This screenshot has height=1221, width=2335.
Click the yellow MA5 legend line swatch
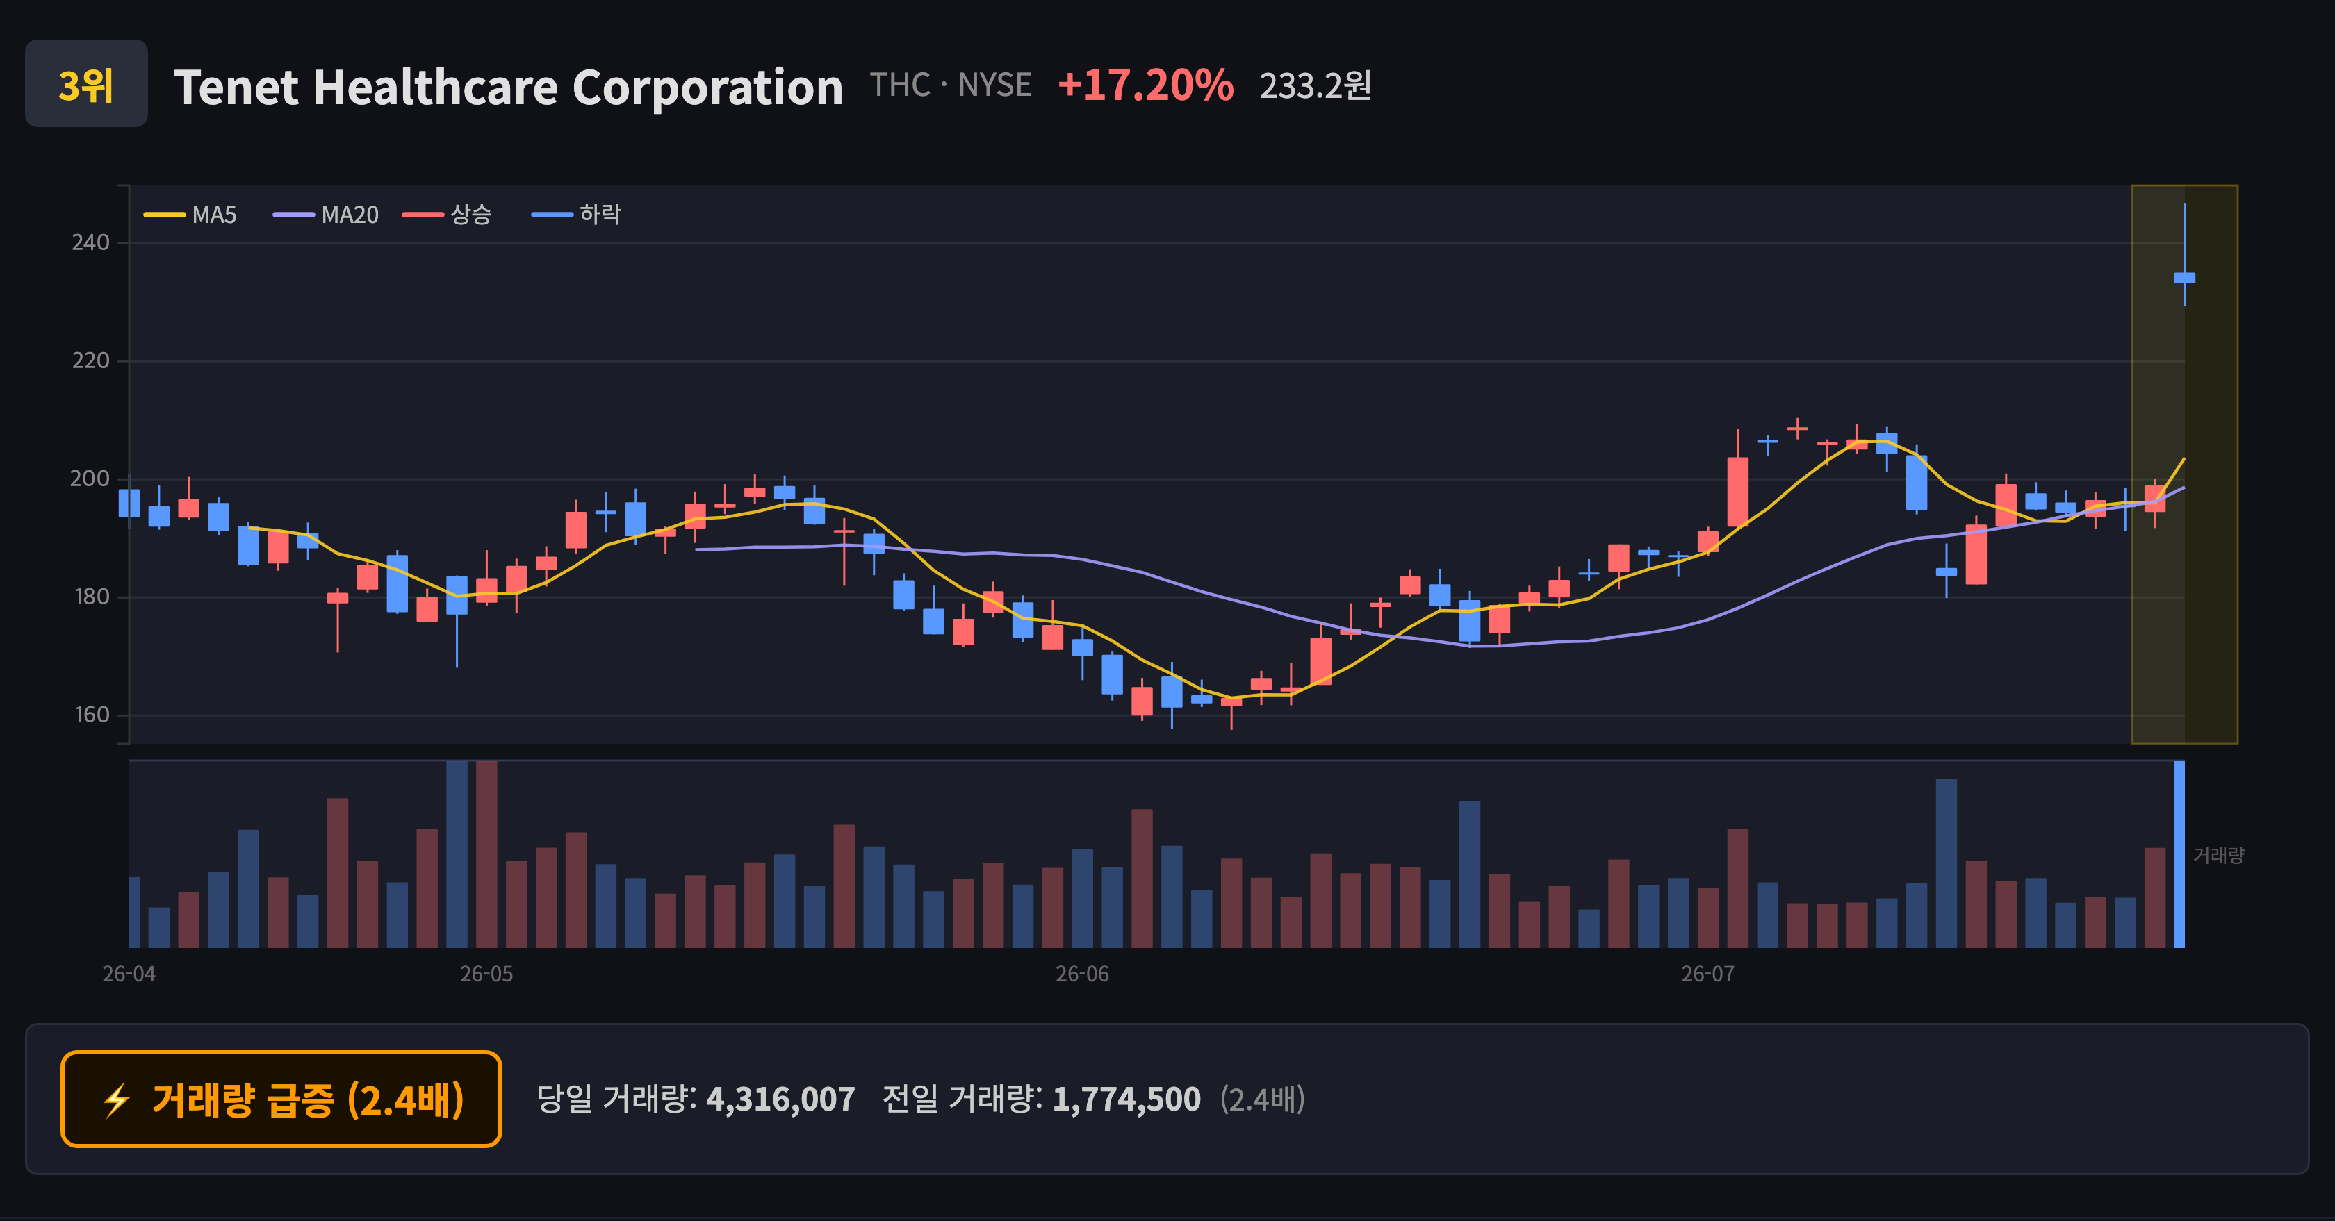[164, 215]
